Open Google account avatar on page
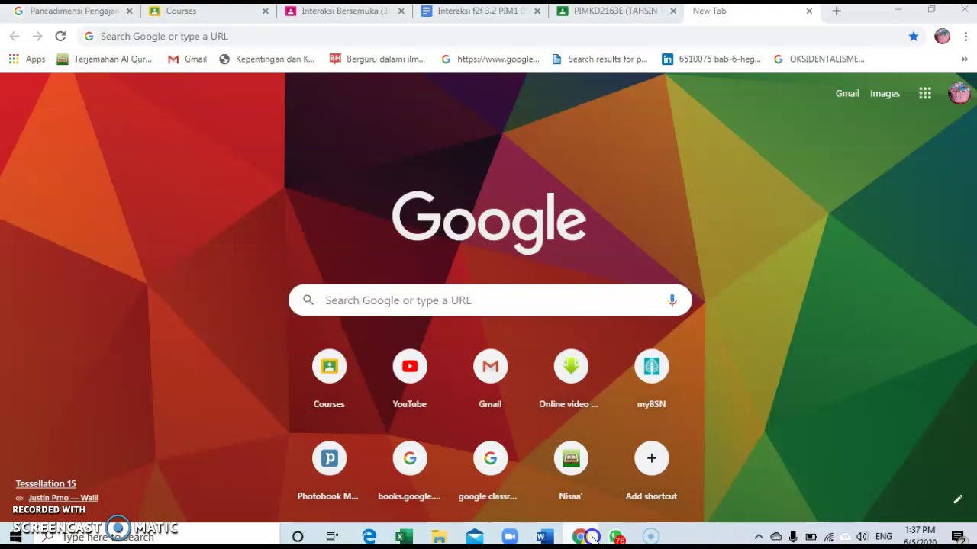This screenshot has height=549, width=977. (x=959, y=93)
